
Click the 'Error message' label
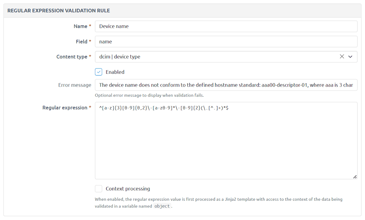[74, 85]
